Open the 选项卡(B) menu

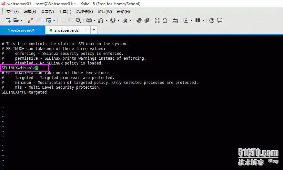coord(85,12)
